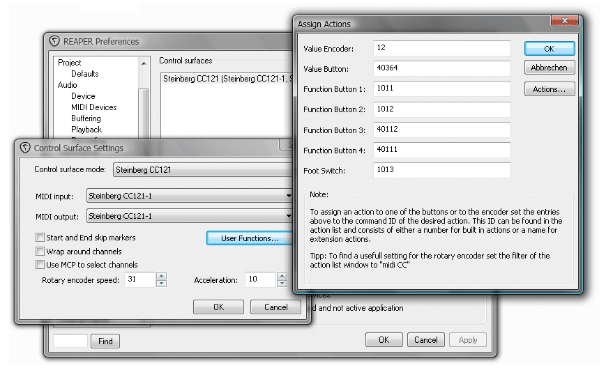Click Cancel in Control Surface Settings

pyautogui.click(x=275, y=307)
